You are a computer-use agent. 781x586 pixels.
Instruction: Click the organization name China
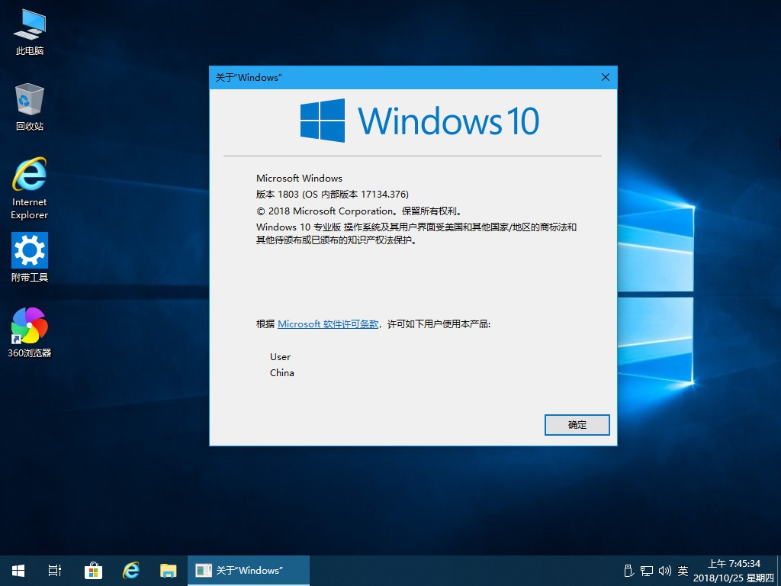pyautogui.click(x=282, y=372)
